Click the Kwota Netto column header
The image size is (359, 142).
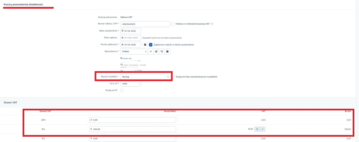pos(170,111)
